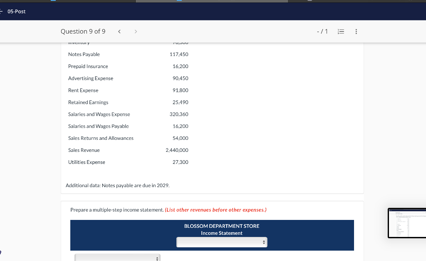Viewport: 426px width, 261px height.
Task: Click the Income Statement subtitle
Action: tap(222, 233)
